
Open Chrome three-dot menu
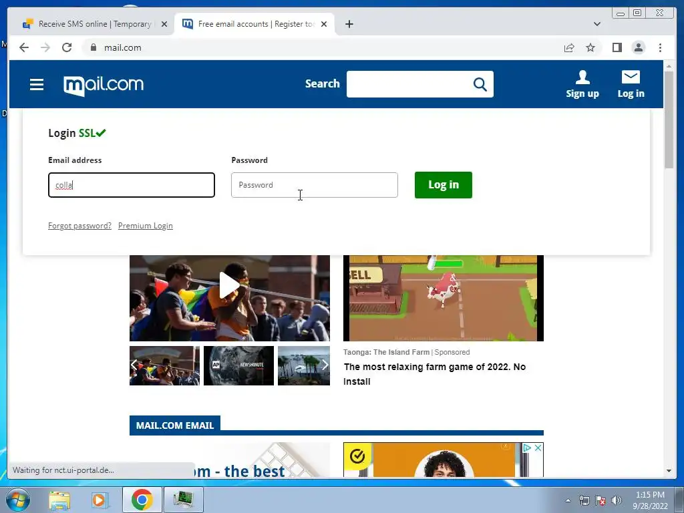pyautogui.click(x=660, y=47)
